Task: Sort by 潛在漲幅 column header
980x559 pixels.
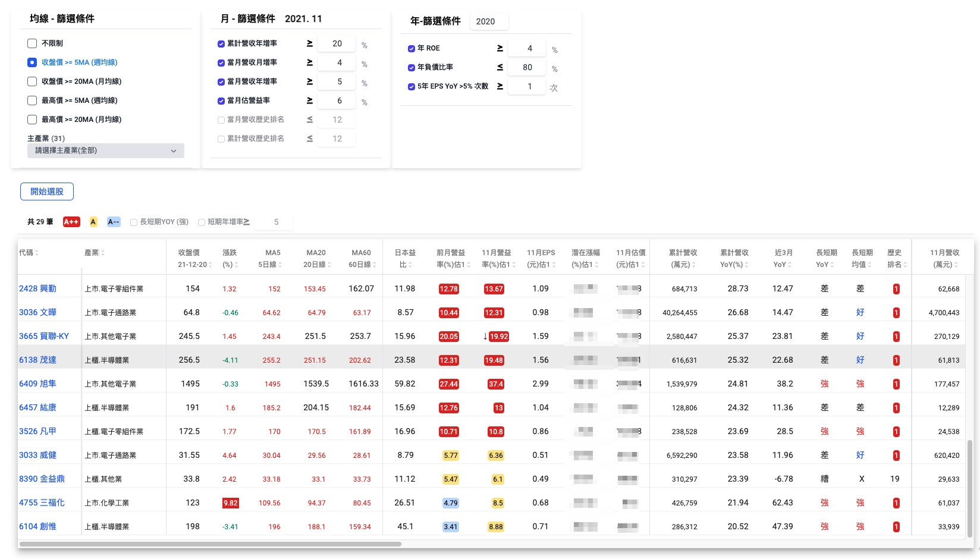Action: tap(586, 259)
